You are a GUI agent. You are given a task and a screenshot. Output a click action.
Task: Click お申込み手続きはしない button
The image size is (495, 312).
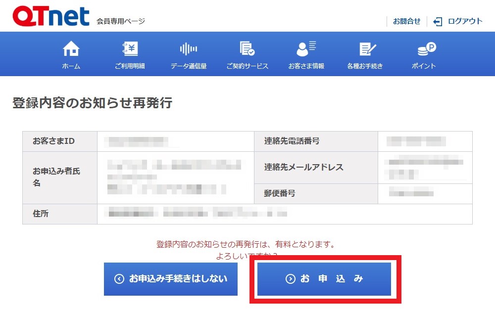pos(170,279)
